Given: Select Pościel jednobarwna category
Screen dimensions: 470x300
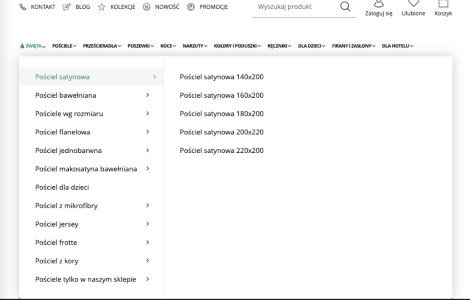Looking at the screenshot, I should 68,150.
